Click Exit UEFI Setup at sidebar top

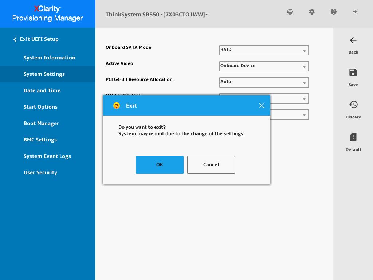tap(39, 39)
